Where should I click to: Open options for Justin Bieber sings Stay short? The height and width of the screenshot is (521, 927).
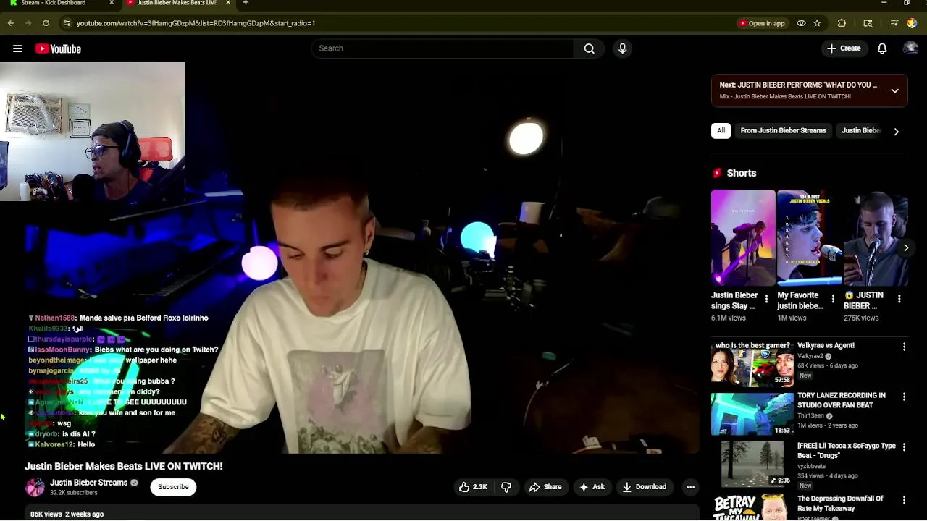pyautogui.click(x=766, y=299)
